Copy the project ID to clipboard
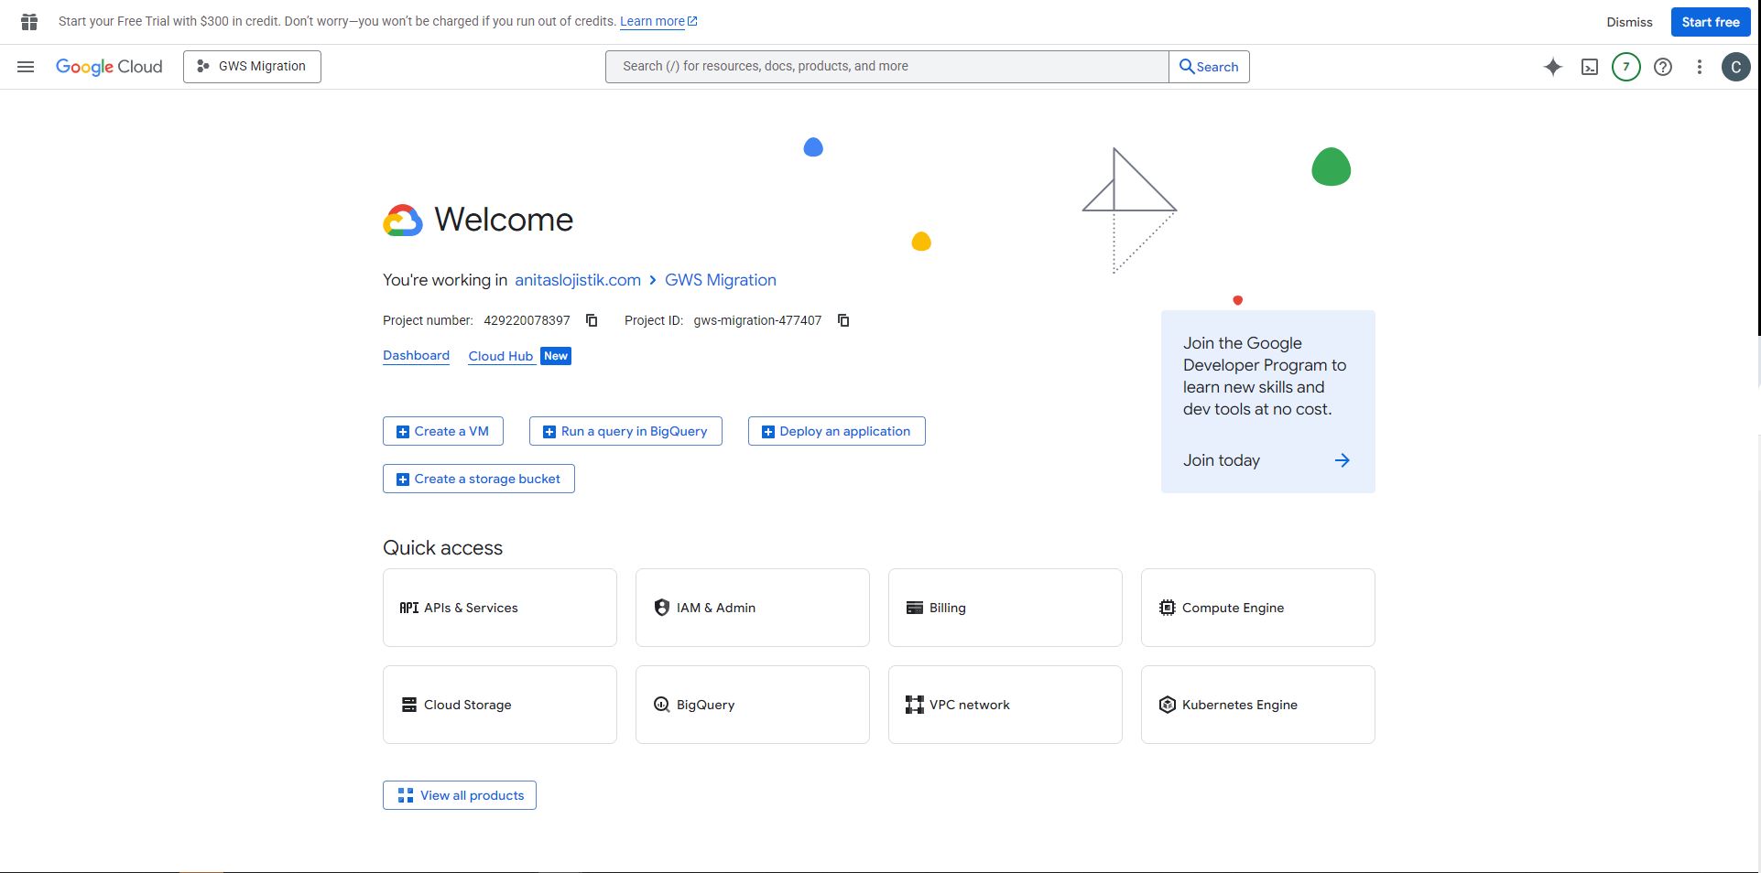 click(x=843, y=320)
